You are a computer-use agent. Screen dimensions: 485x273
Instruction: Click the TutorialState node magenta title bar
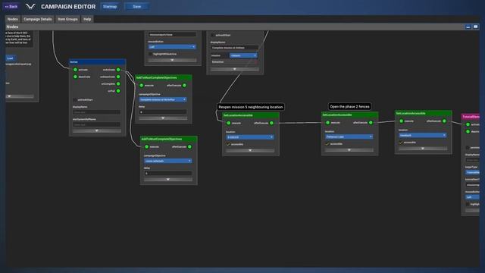coord(471,117)
